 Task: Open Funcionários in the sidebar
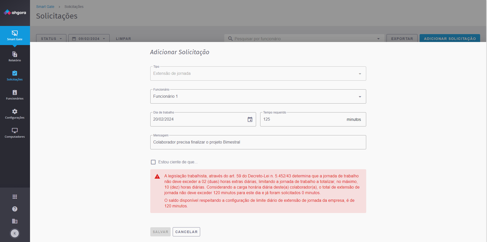point(15,95)
